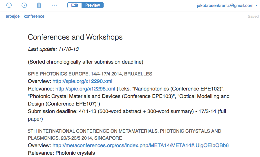Image resolution: width=260 pixels, height=157 pixels.
Task: Click the jakobrosenkrantz@gmail.com account menu
Action: [x=225, y=5]
